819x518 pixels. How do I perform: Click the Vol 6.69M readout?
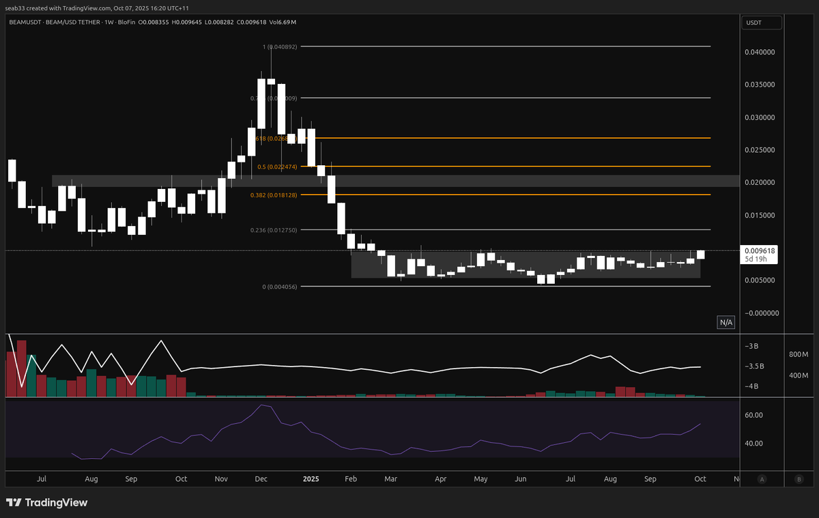281,22
